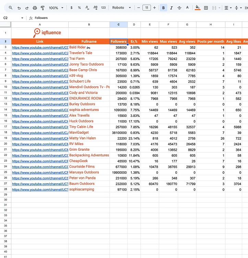The image size is (248, 258).
Task: Print the spreadsheet using printer icon
Action: pos(35,8)
